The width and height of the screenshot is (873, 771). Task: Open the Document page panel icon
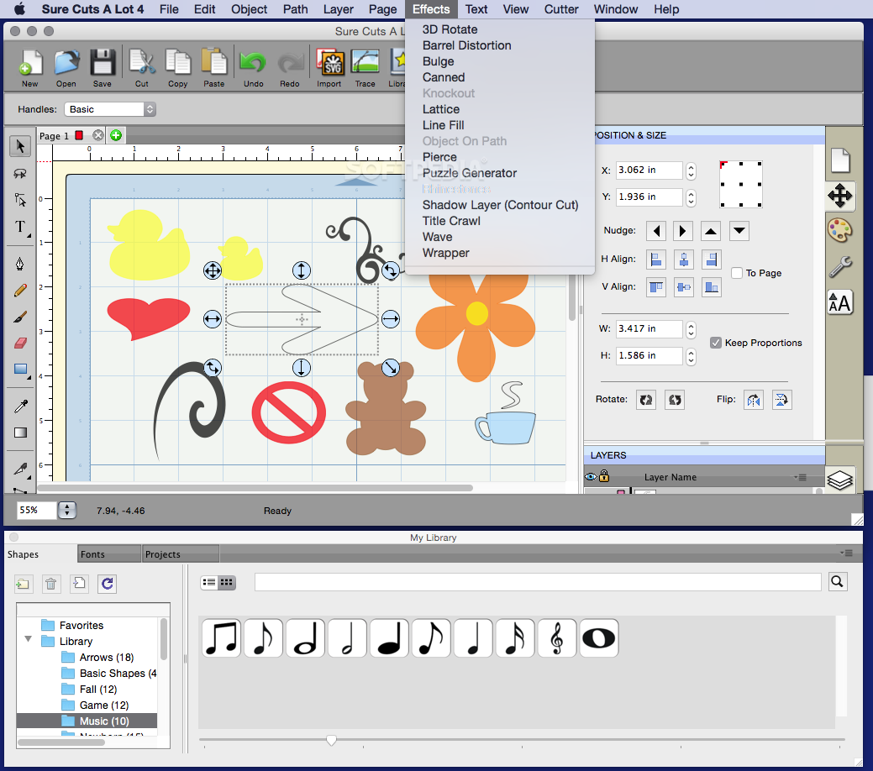[x=840, y=160]
